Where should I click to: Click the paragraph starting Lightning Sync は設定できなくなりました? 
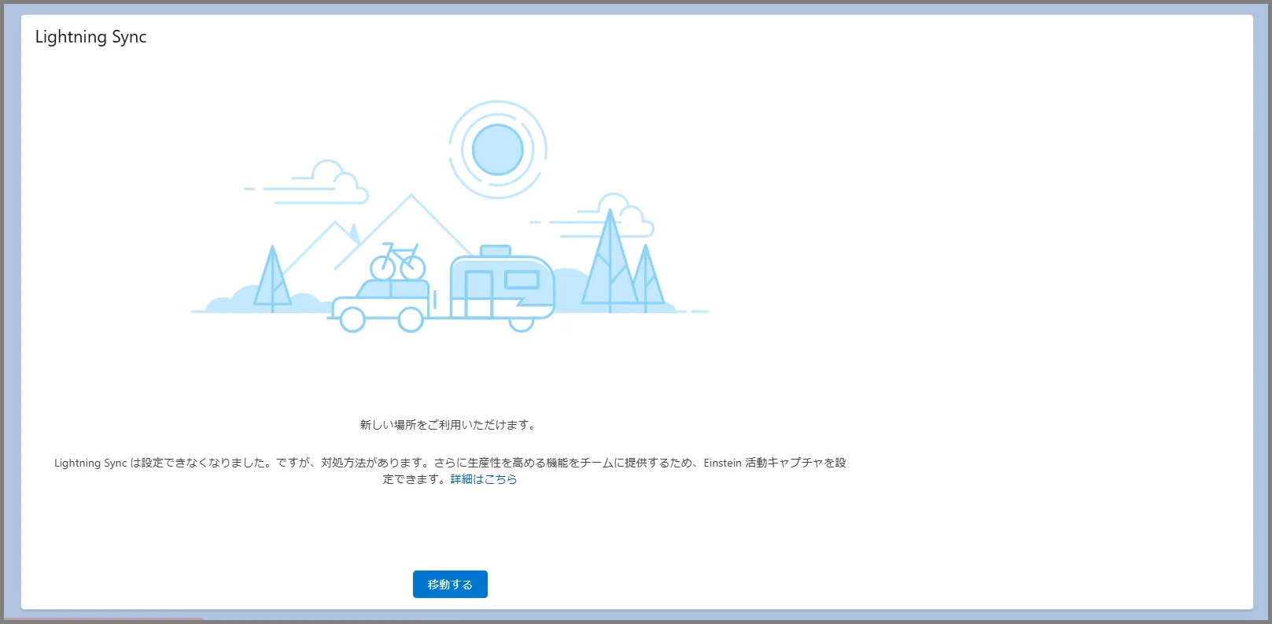tap(450, 471)
